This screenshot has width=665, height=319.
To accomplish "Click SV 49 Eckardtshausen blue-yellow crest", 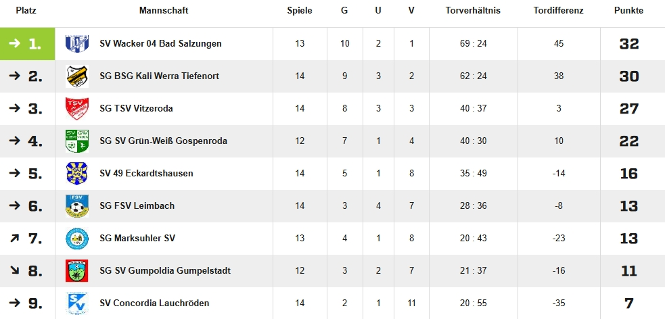I will pos(76,173).
